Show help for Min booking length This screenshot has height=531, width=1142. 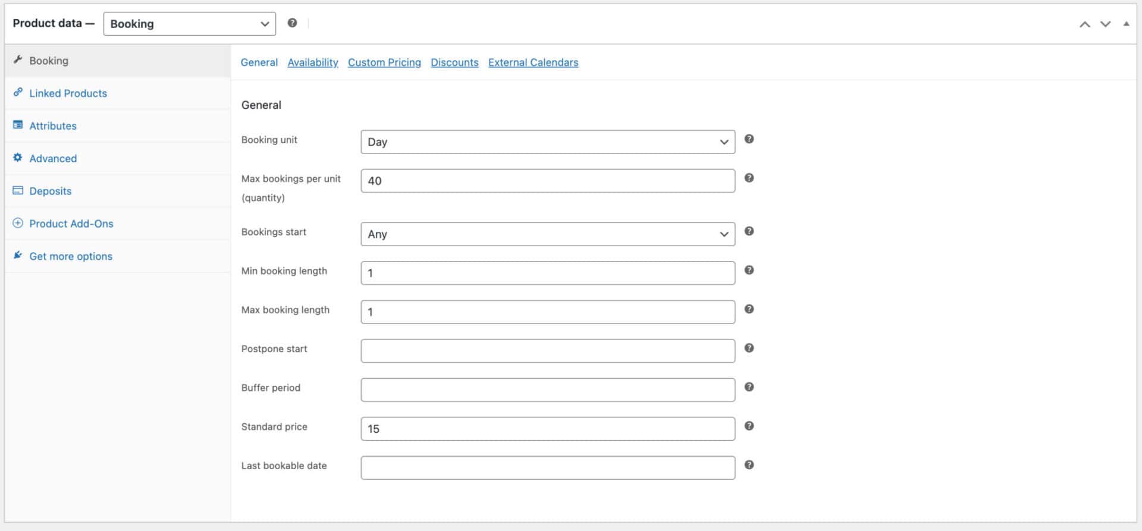(749, 270)
